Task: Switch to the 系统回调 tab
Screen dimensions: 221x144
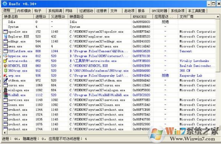Action: pyautogui.click(x=55, y=11)
